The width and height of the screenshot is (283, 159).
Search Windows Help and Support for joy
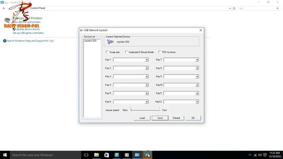(31, 41)
